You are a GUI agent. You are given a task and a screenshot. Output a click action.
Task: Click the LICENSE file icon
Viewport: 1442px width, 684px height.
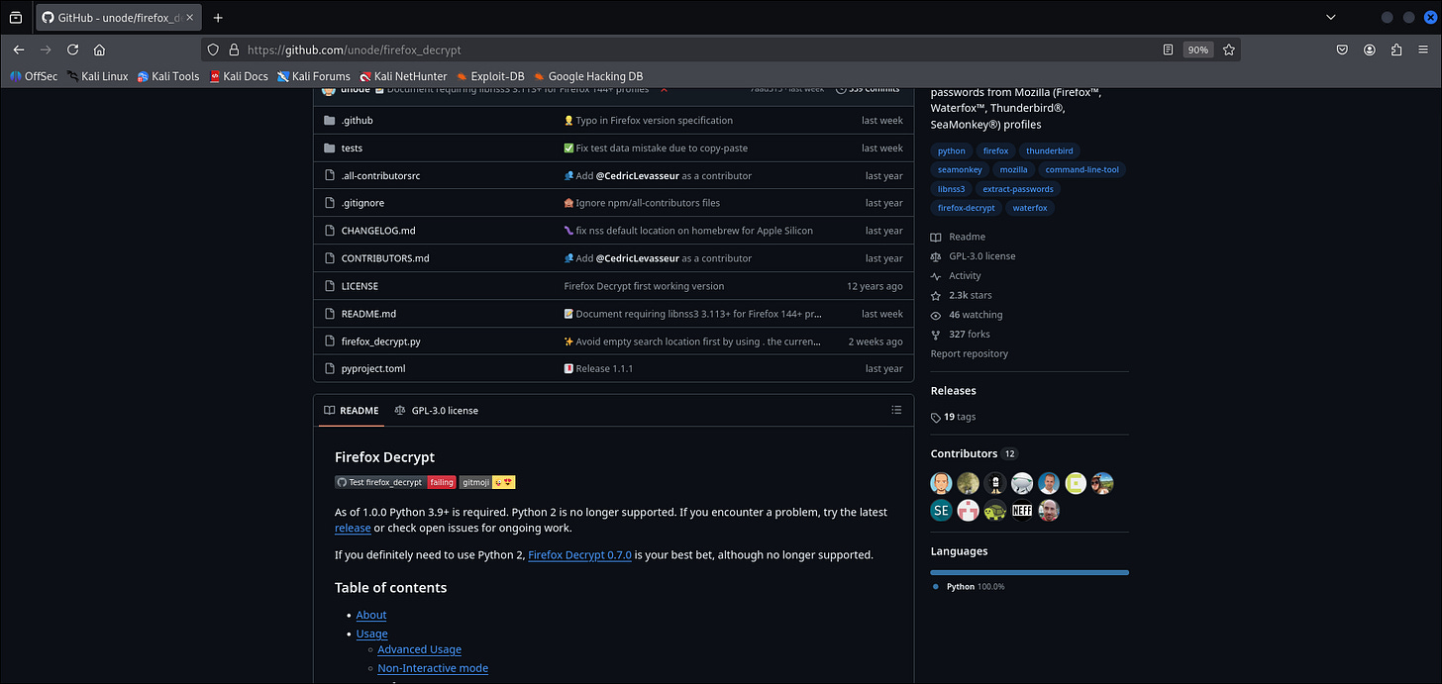point(330,286)
